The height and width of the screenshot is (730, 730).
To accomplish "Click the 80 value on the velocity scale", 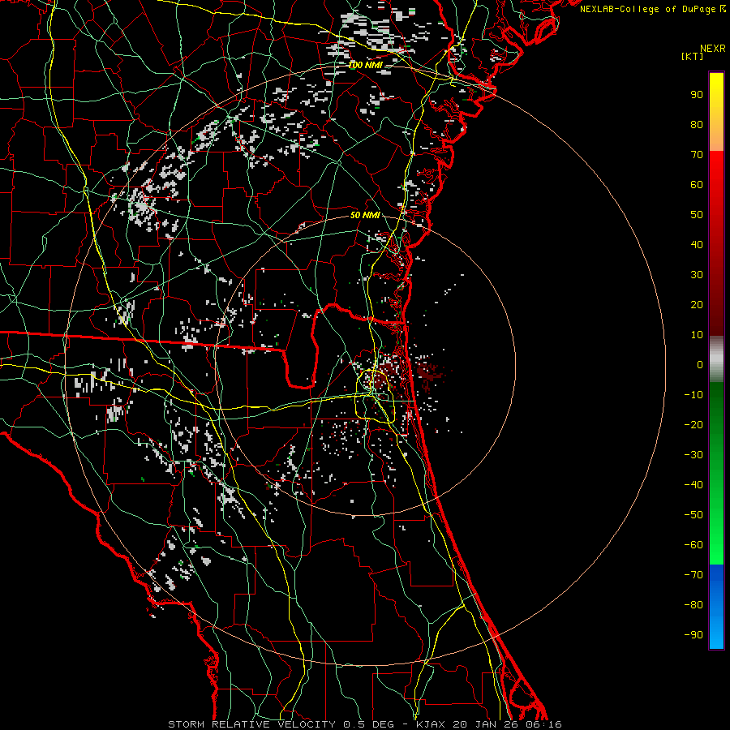I will [x=697, y=125].
